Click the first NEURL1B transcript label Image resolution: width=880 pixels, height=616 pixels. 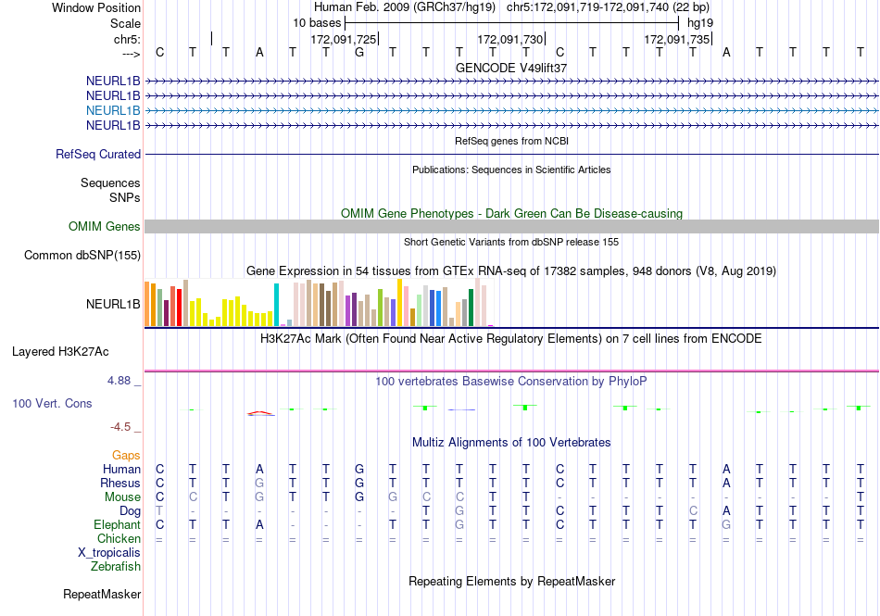[x=113, y=81]
